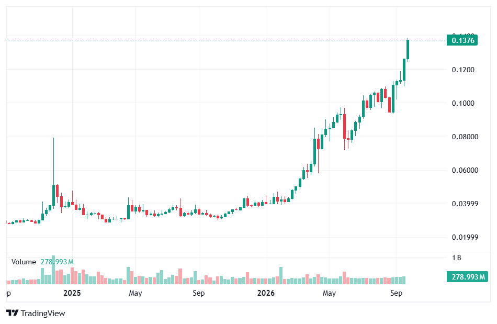The width and height of the screenshot is (497, 324).
Task: Click the 0.06000 price axis label
Action: (x=465, y=170)
